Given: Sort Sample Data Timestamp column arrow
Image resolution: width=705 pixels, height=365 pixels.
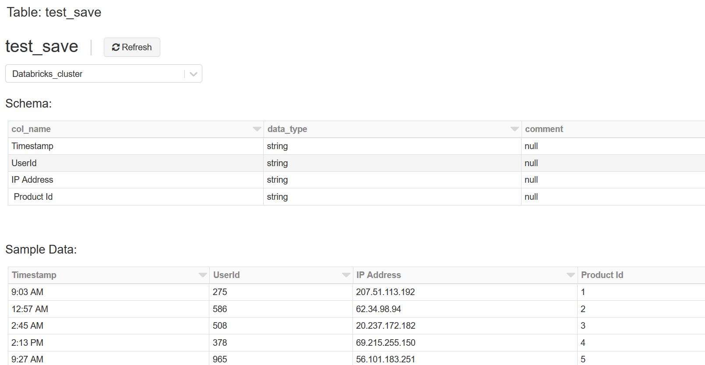Looking at the screenshot, I should [x=203, y=275].
